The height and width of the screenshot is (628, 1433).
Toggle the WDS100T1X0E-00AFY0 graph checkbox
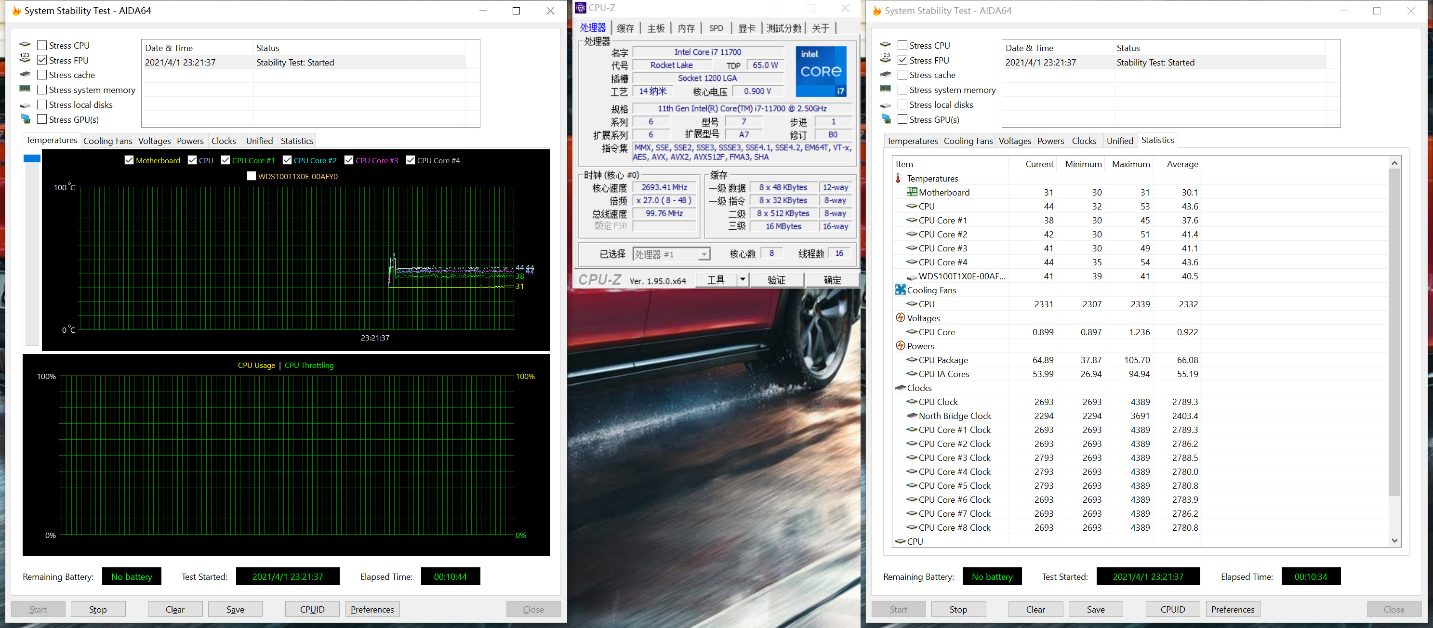252,176
